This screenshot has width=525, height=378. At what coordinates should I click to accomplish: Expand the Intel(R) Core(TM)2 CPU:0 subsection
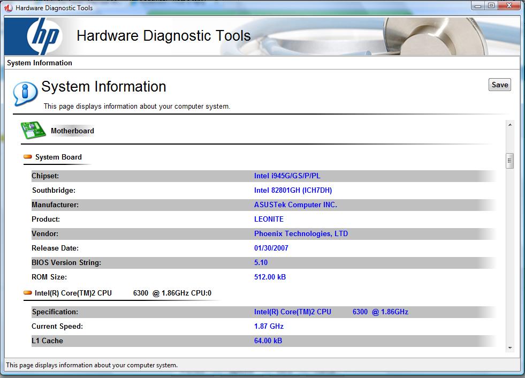click(x=123, y=293)
